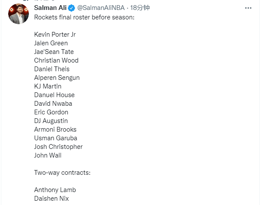
Task: Select the John Wall line
Action: pyautogui.click(x=48, y=155)
